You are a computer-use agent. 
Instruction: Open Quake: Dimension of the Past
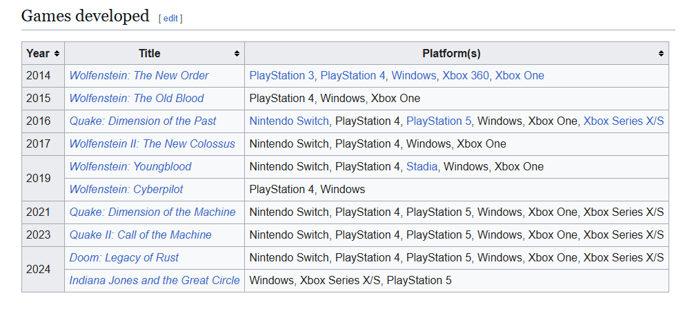[x=143, y=121]
